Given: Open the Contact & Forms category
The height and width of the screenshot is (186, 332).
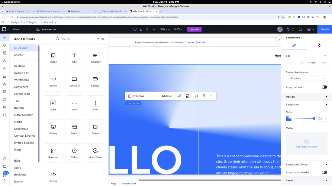Looking at the screenshot, I should pyautogui.click(x=25, y=136).
